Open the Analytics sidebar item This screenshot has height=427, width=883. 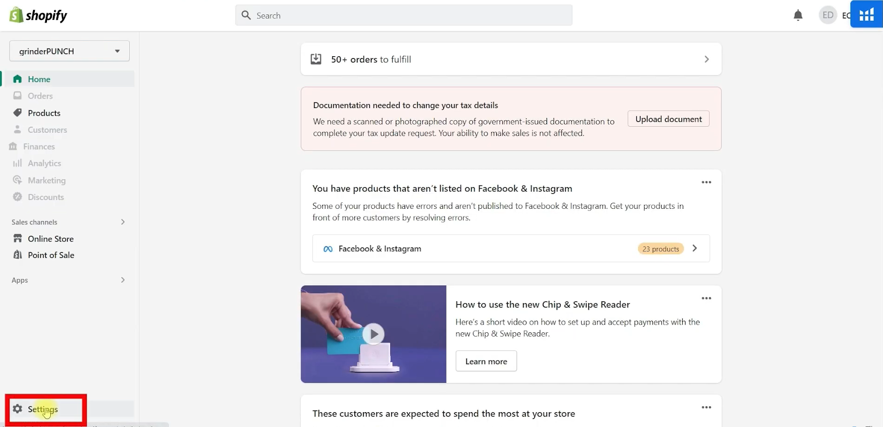pyautogui.click(x=44, y=163)
